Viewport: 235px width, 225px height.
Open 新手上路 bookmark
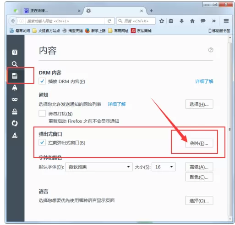(96, 31)
